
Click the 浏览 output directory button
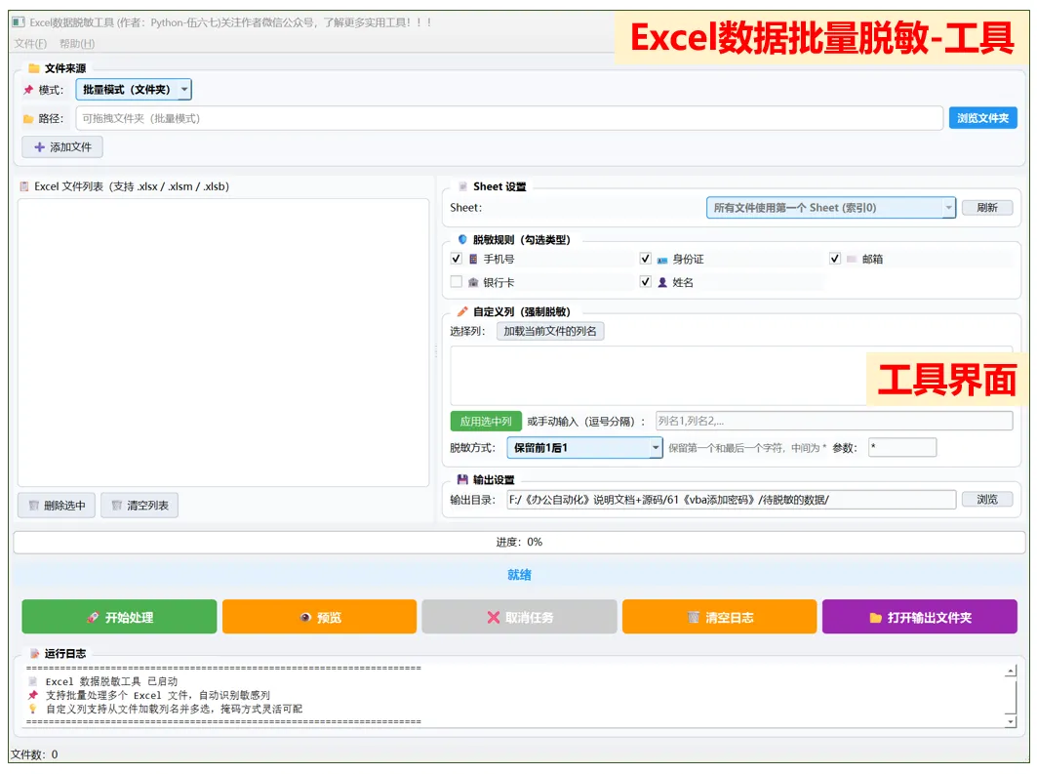986,500
